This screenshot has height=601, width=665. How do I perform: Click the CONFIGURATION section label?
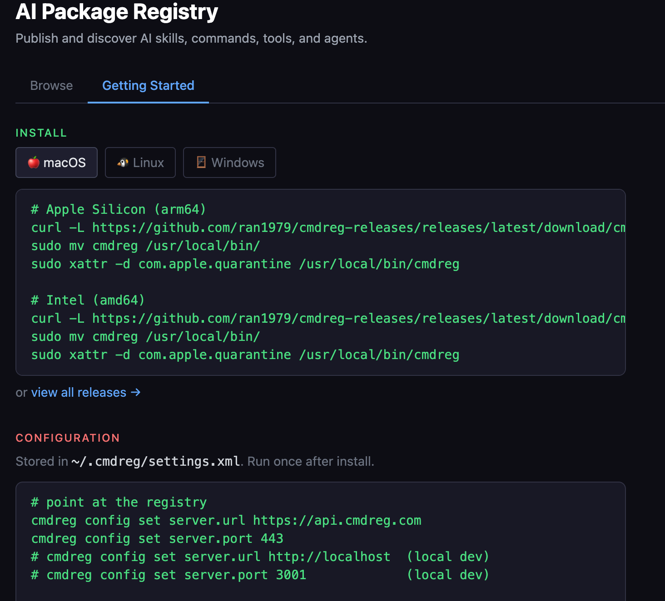68,438
